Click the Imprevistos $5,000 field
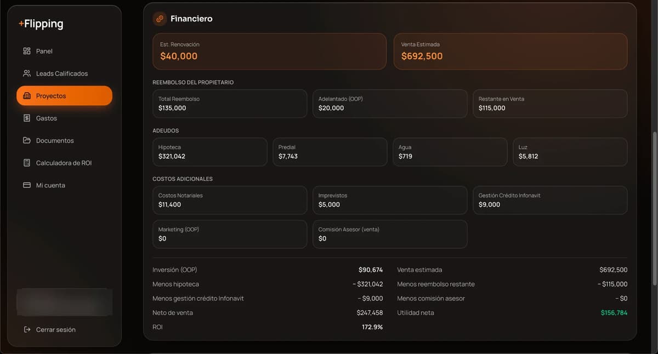This screenshot has width=658, height=354. [390, 200]
